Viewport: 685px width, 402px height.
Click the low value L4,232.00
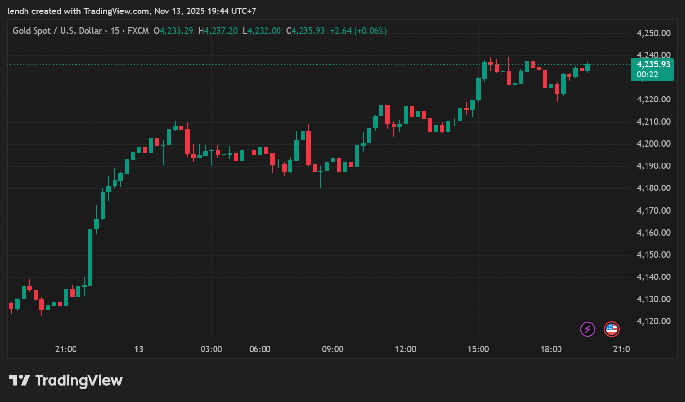click(262, 31)
